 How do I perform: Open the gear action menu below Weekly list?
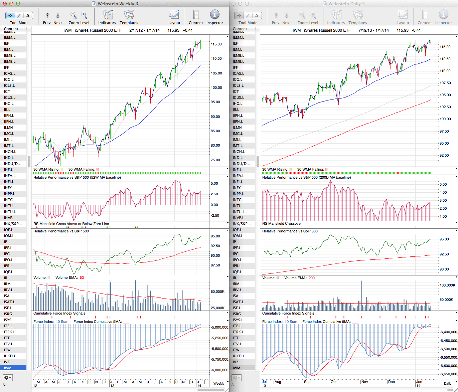7,378
